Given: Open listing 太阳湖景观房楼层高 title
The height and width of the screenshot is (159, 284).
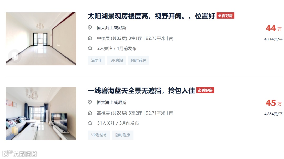Looking at the screenshot, I should click(x=151, y=16).
